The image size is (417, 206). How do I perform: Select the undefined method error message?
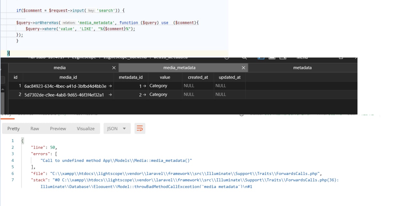click(116, 161)
